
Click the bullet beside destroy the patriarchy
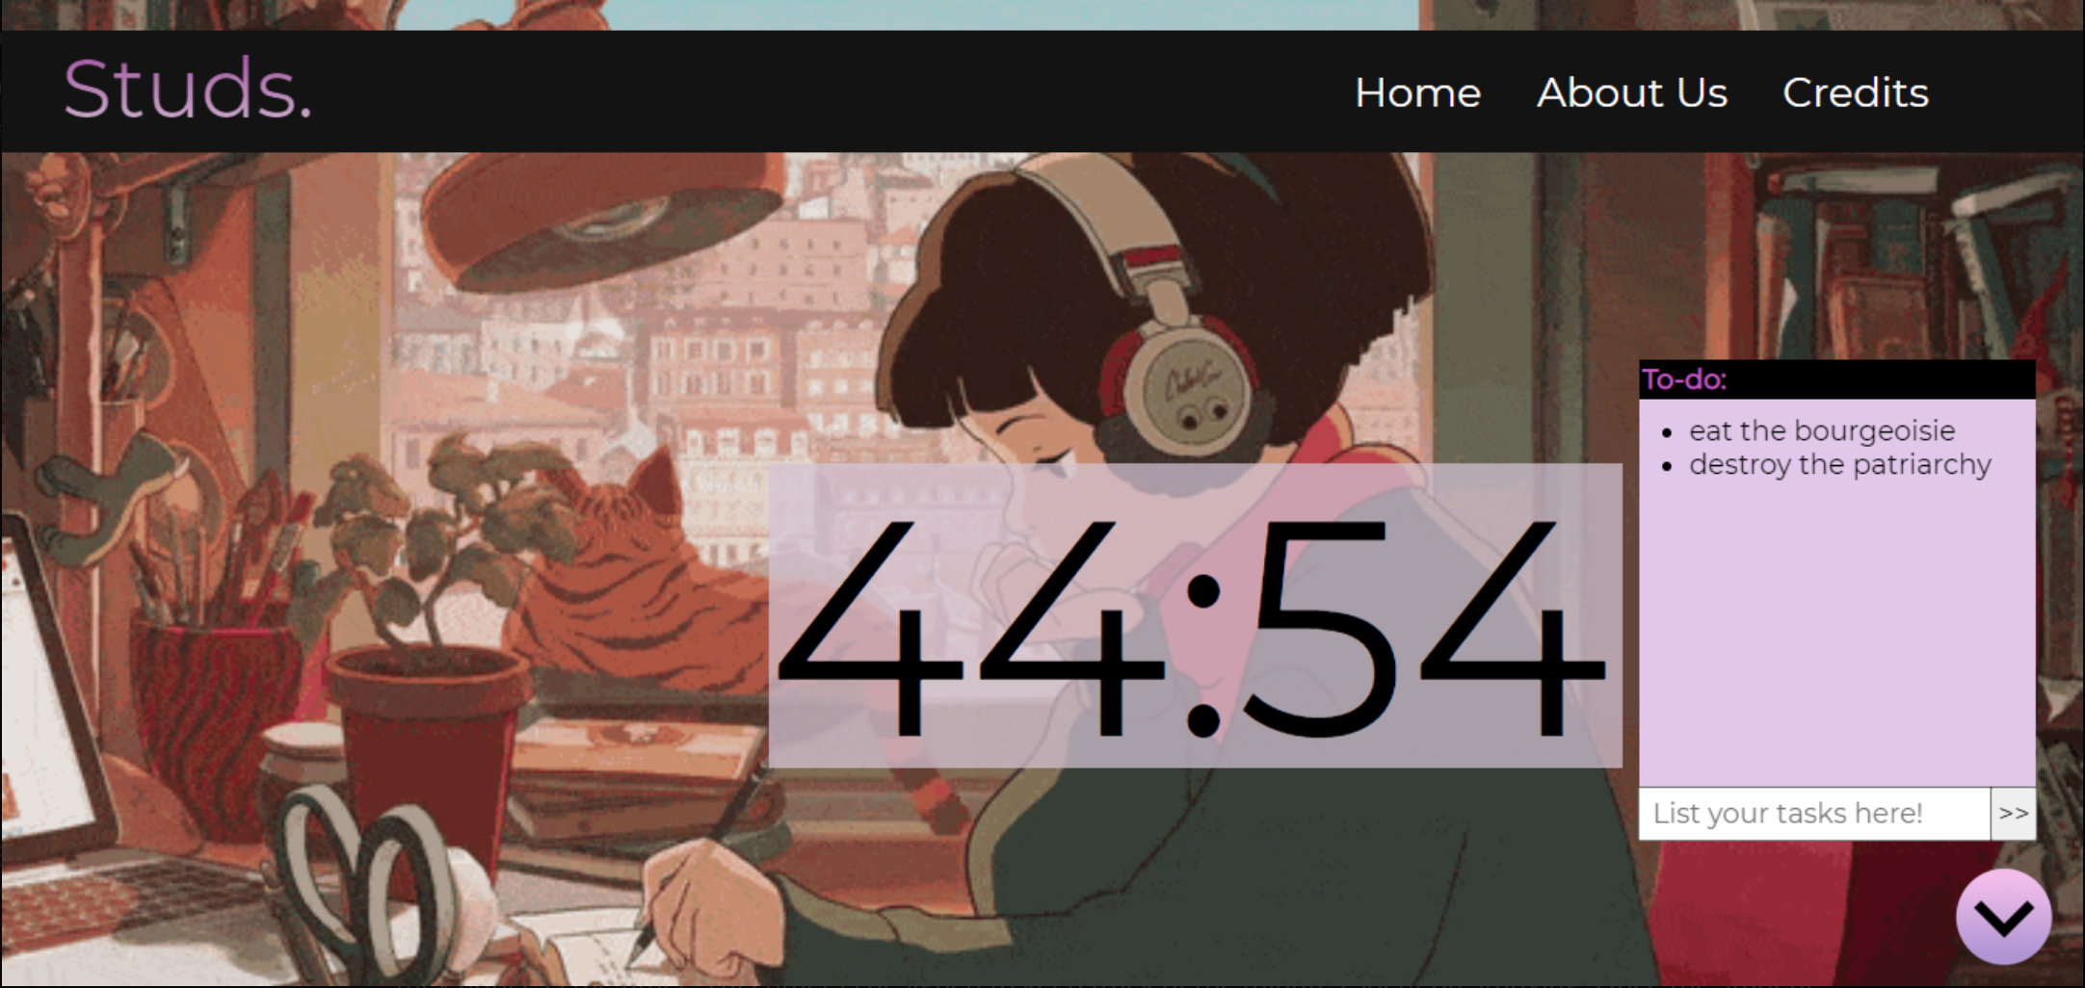pyautogui.click(x=1667, y=467)
